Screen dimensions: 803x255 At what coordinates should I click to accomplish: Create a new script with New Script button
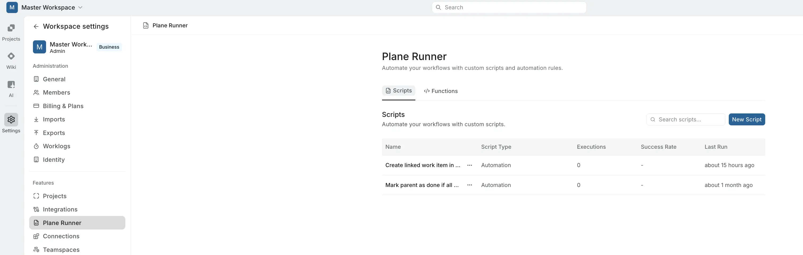pyautogui.click(x=747, y=119)
